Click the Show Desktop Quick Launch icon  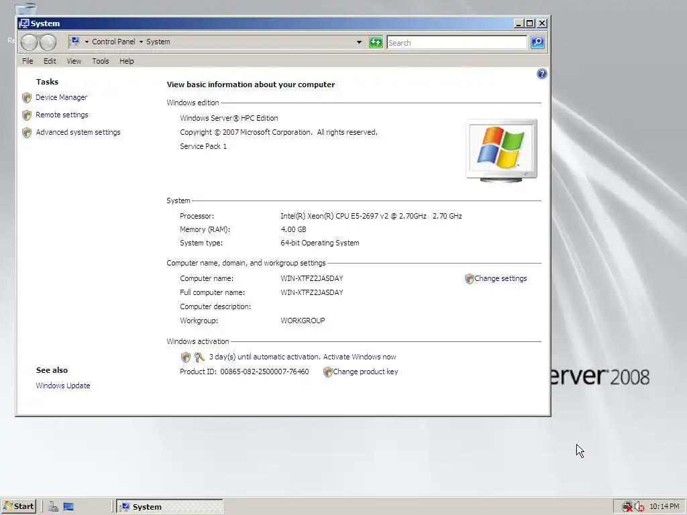pos(68,507)
